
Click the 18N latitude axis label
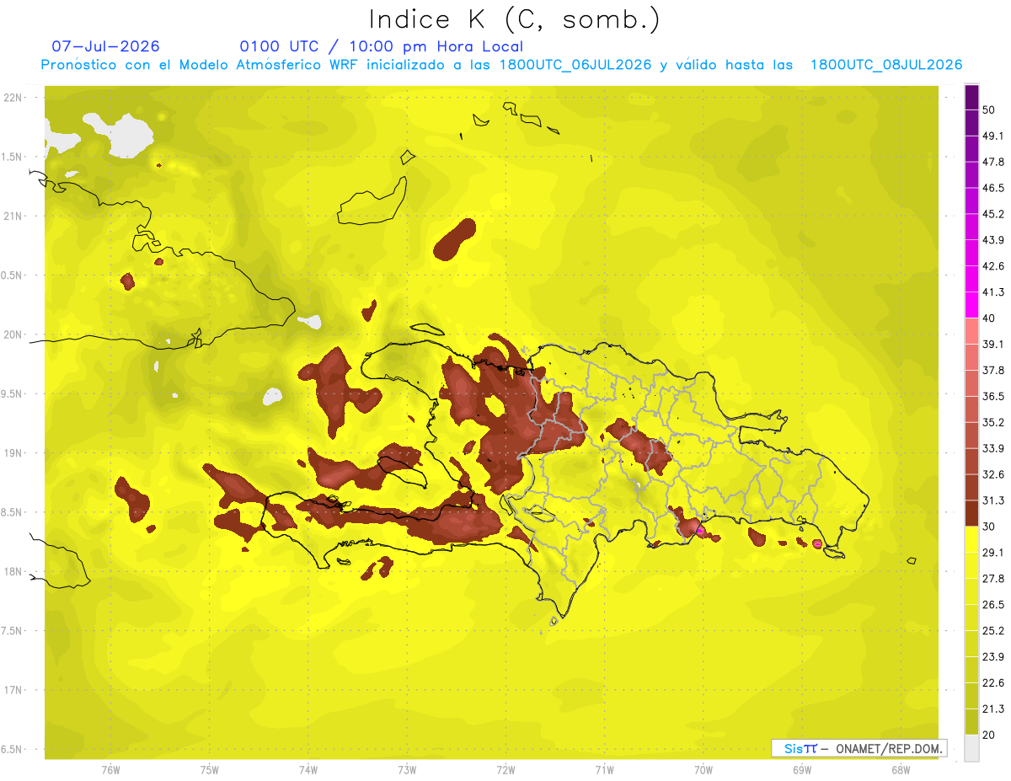(14, 571)
